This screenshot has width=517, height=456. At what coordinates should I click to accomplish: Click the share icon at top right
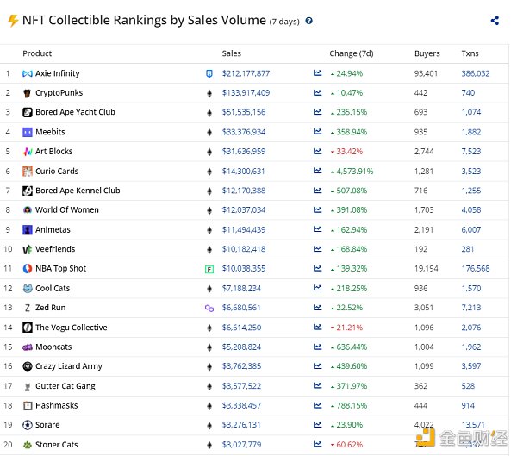(x=495, y=21)
